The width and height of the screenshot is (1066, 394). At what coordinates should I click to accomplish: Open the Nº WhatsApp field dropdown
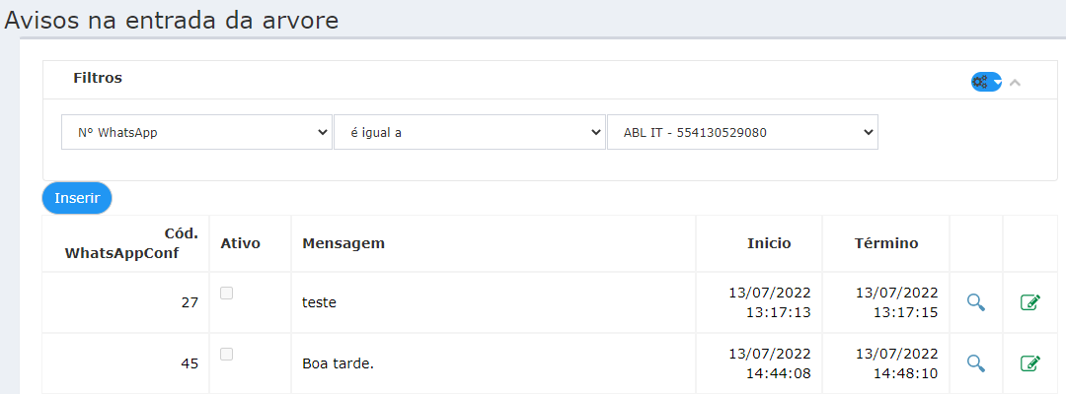click(196, 132)
